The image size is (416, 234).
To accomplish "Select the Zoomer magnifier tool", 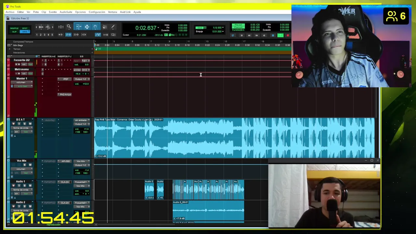I will 69,27.
